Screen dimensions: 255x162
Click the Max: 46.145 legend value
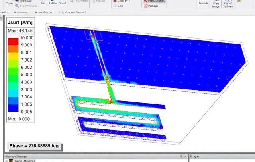(x=20, y=31)
